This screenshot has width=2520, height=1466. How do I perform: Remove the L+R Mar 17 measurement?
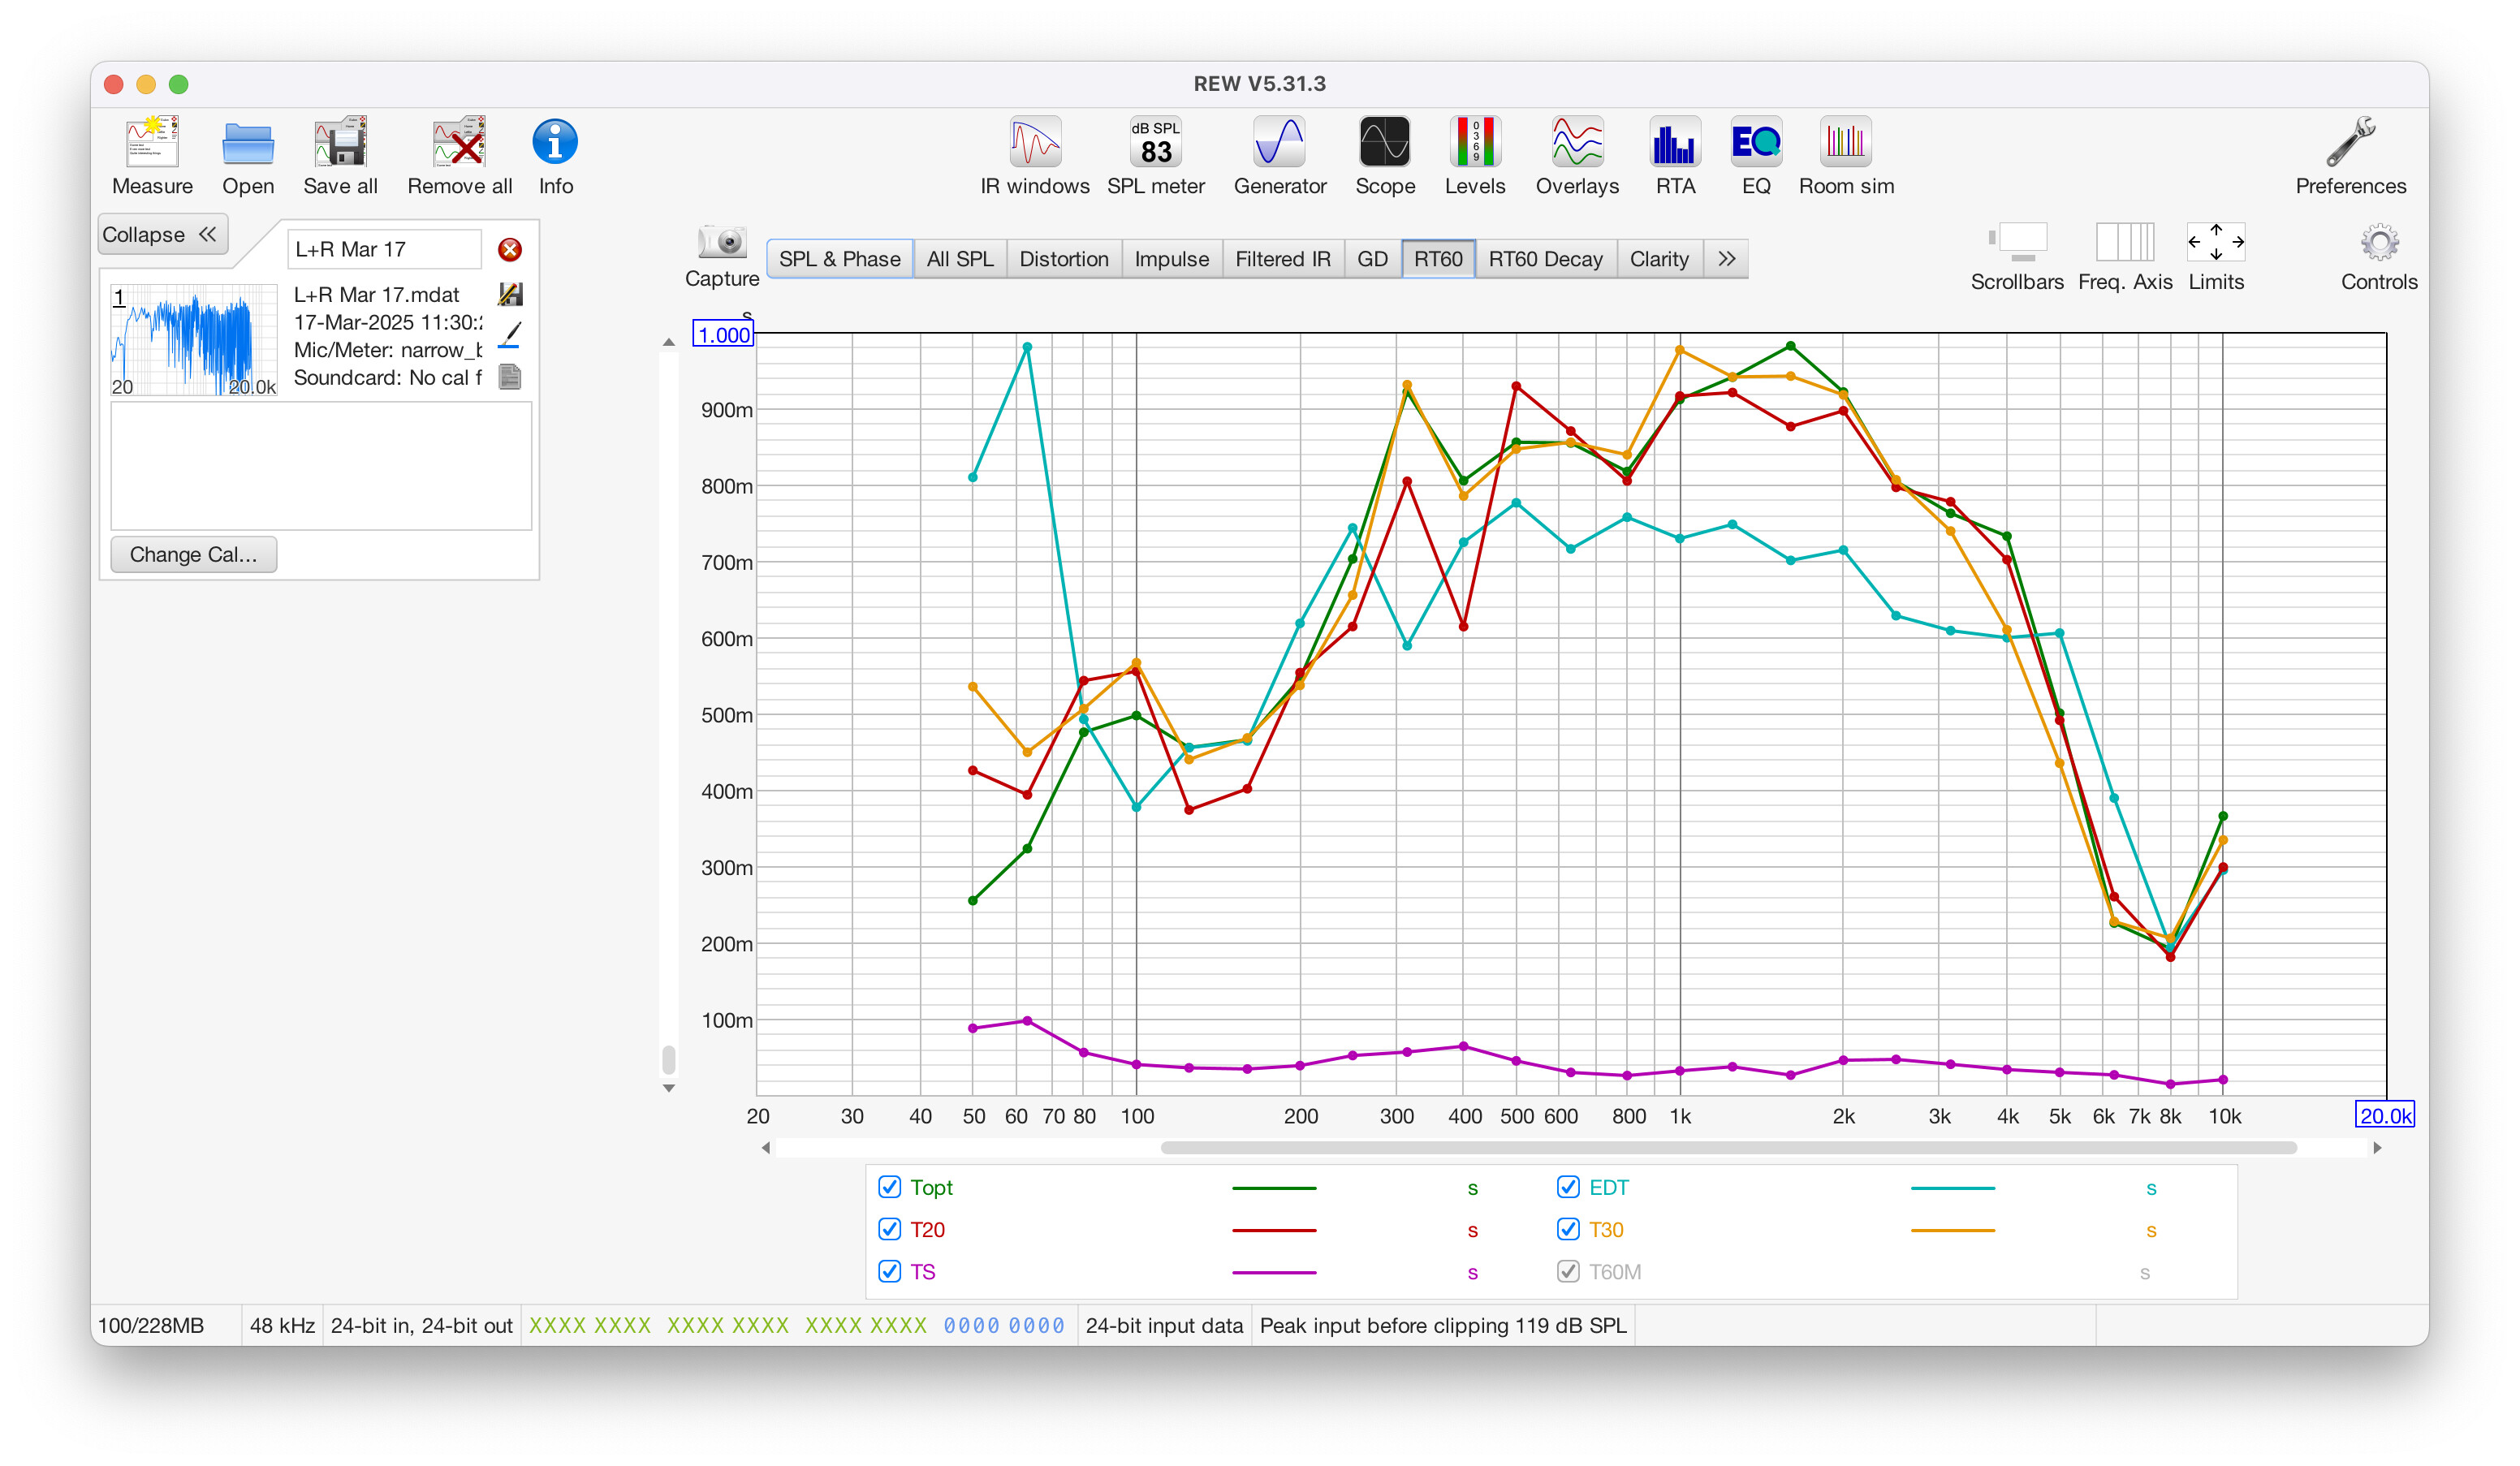click(510, 249)
